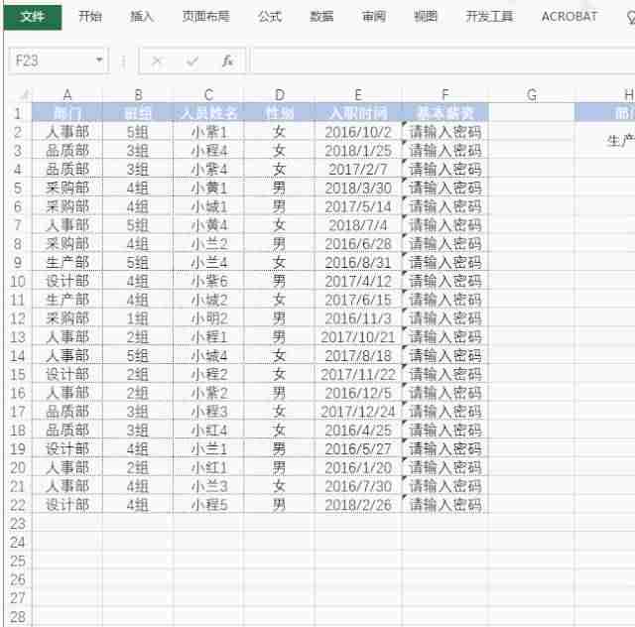Click cell D5 containing 男
Viewport: 635px width, 627px height.
[x=280, y=188]
